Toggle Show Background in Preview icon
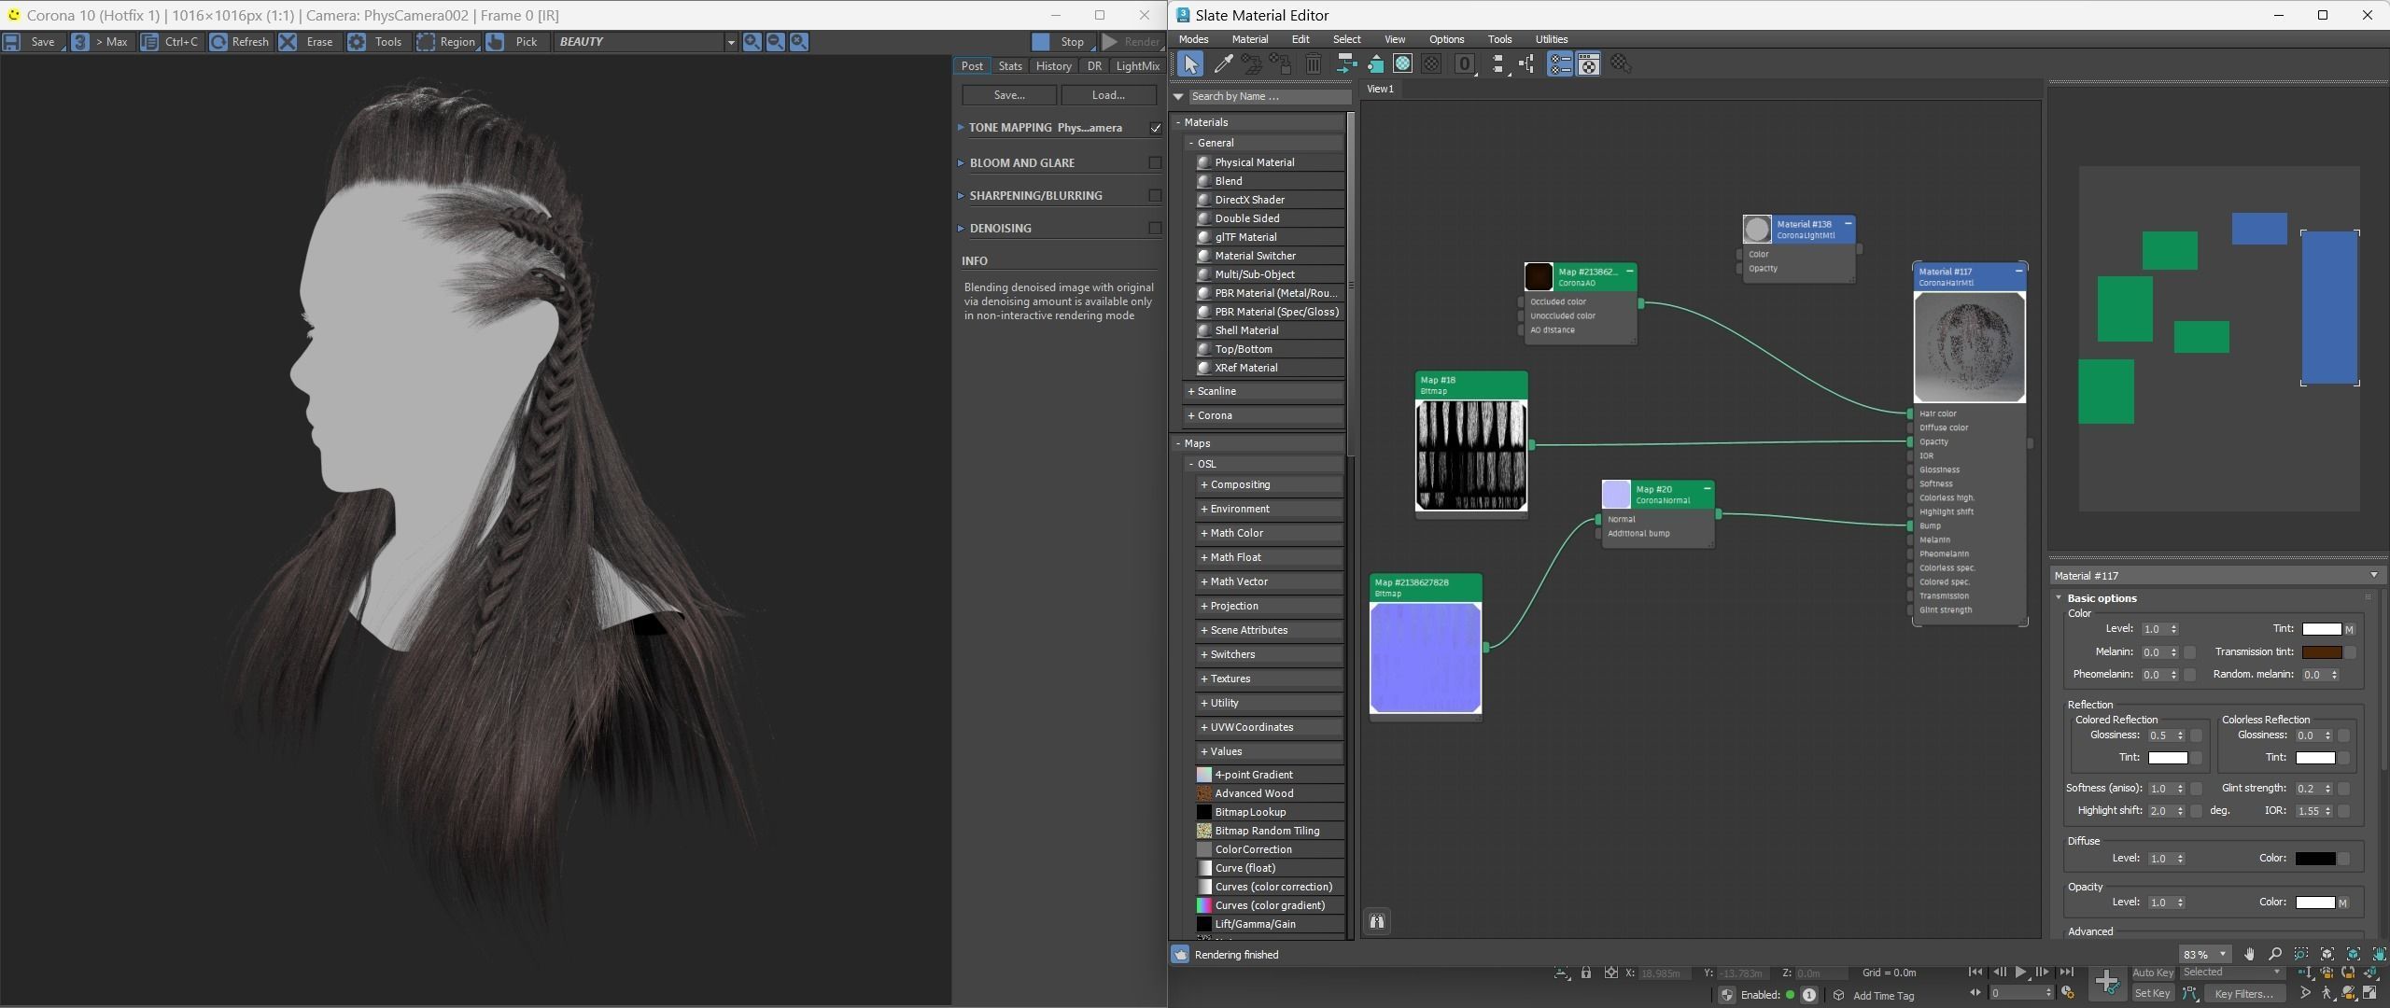Screen dimensions: 2390x1008 pos(1431,63)
